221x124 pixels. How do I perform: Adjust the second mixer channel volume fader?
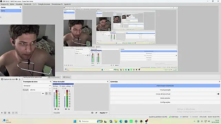coord(65,99)
